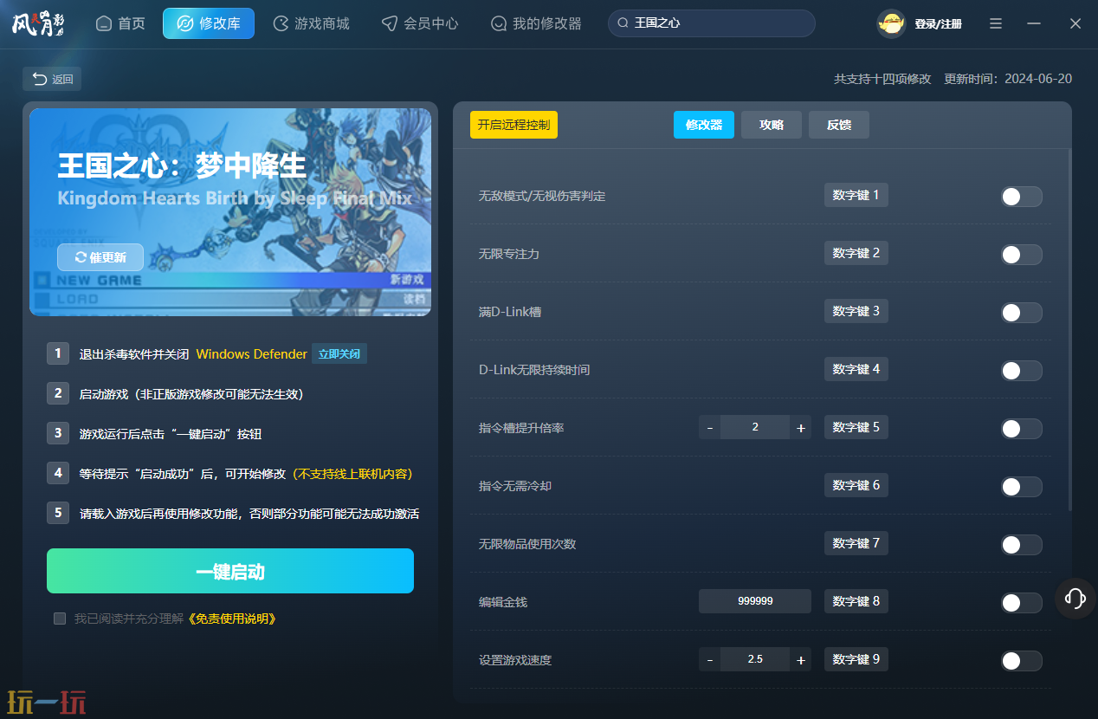
Task: Open 我的修改器 tab
Action: (536, 23)
